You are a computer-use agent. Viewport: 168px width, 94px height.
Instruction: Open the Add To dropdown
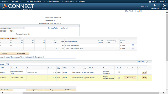(x=145, y=6)
